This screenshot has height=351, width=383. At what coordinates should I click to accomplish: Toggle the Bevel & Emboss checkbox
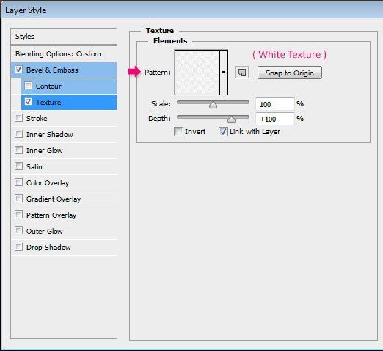click(x=19, y=70)
